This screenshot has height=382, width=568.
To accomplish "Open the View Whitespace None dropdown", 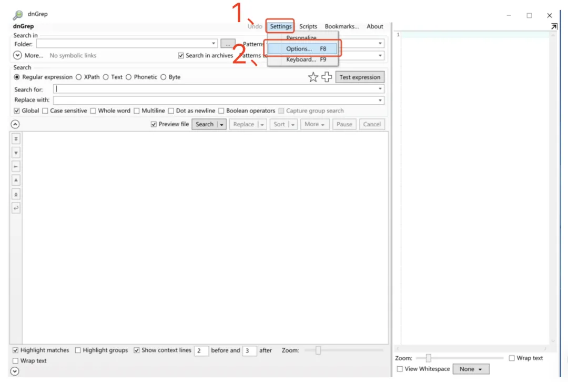I will point(471,369).
